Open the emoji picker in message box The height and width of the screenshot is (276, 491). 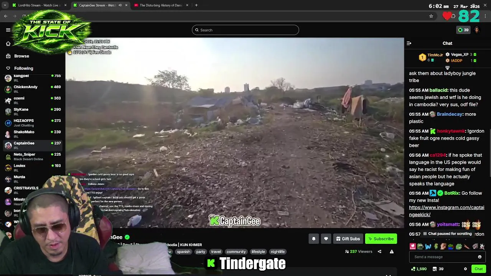[x=479, y=257]
